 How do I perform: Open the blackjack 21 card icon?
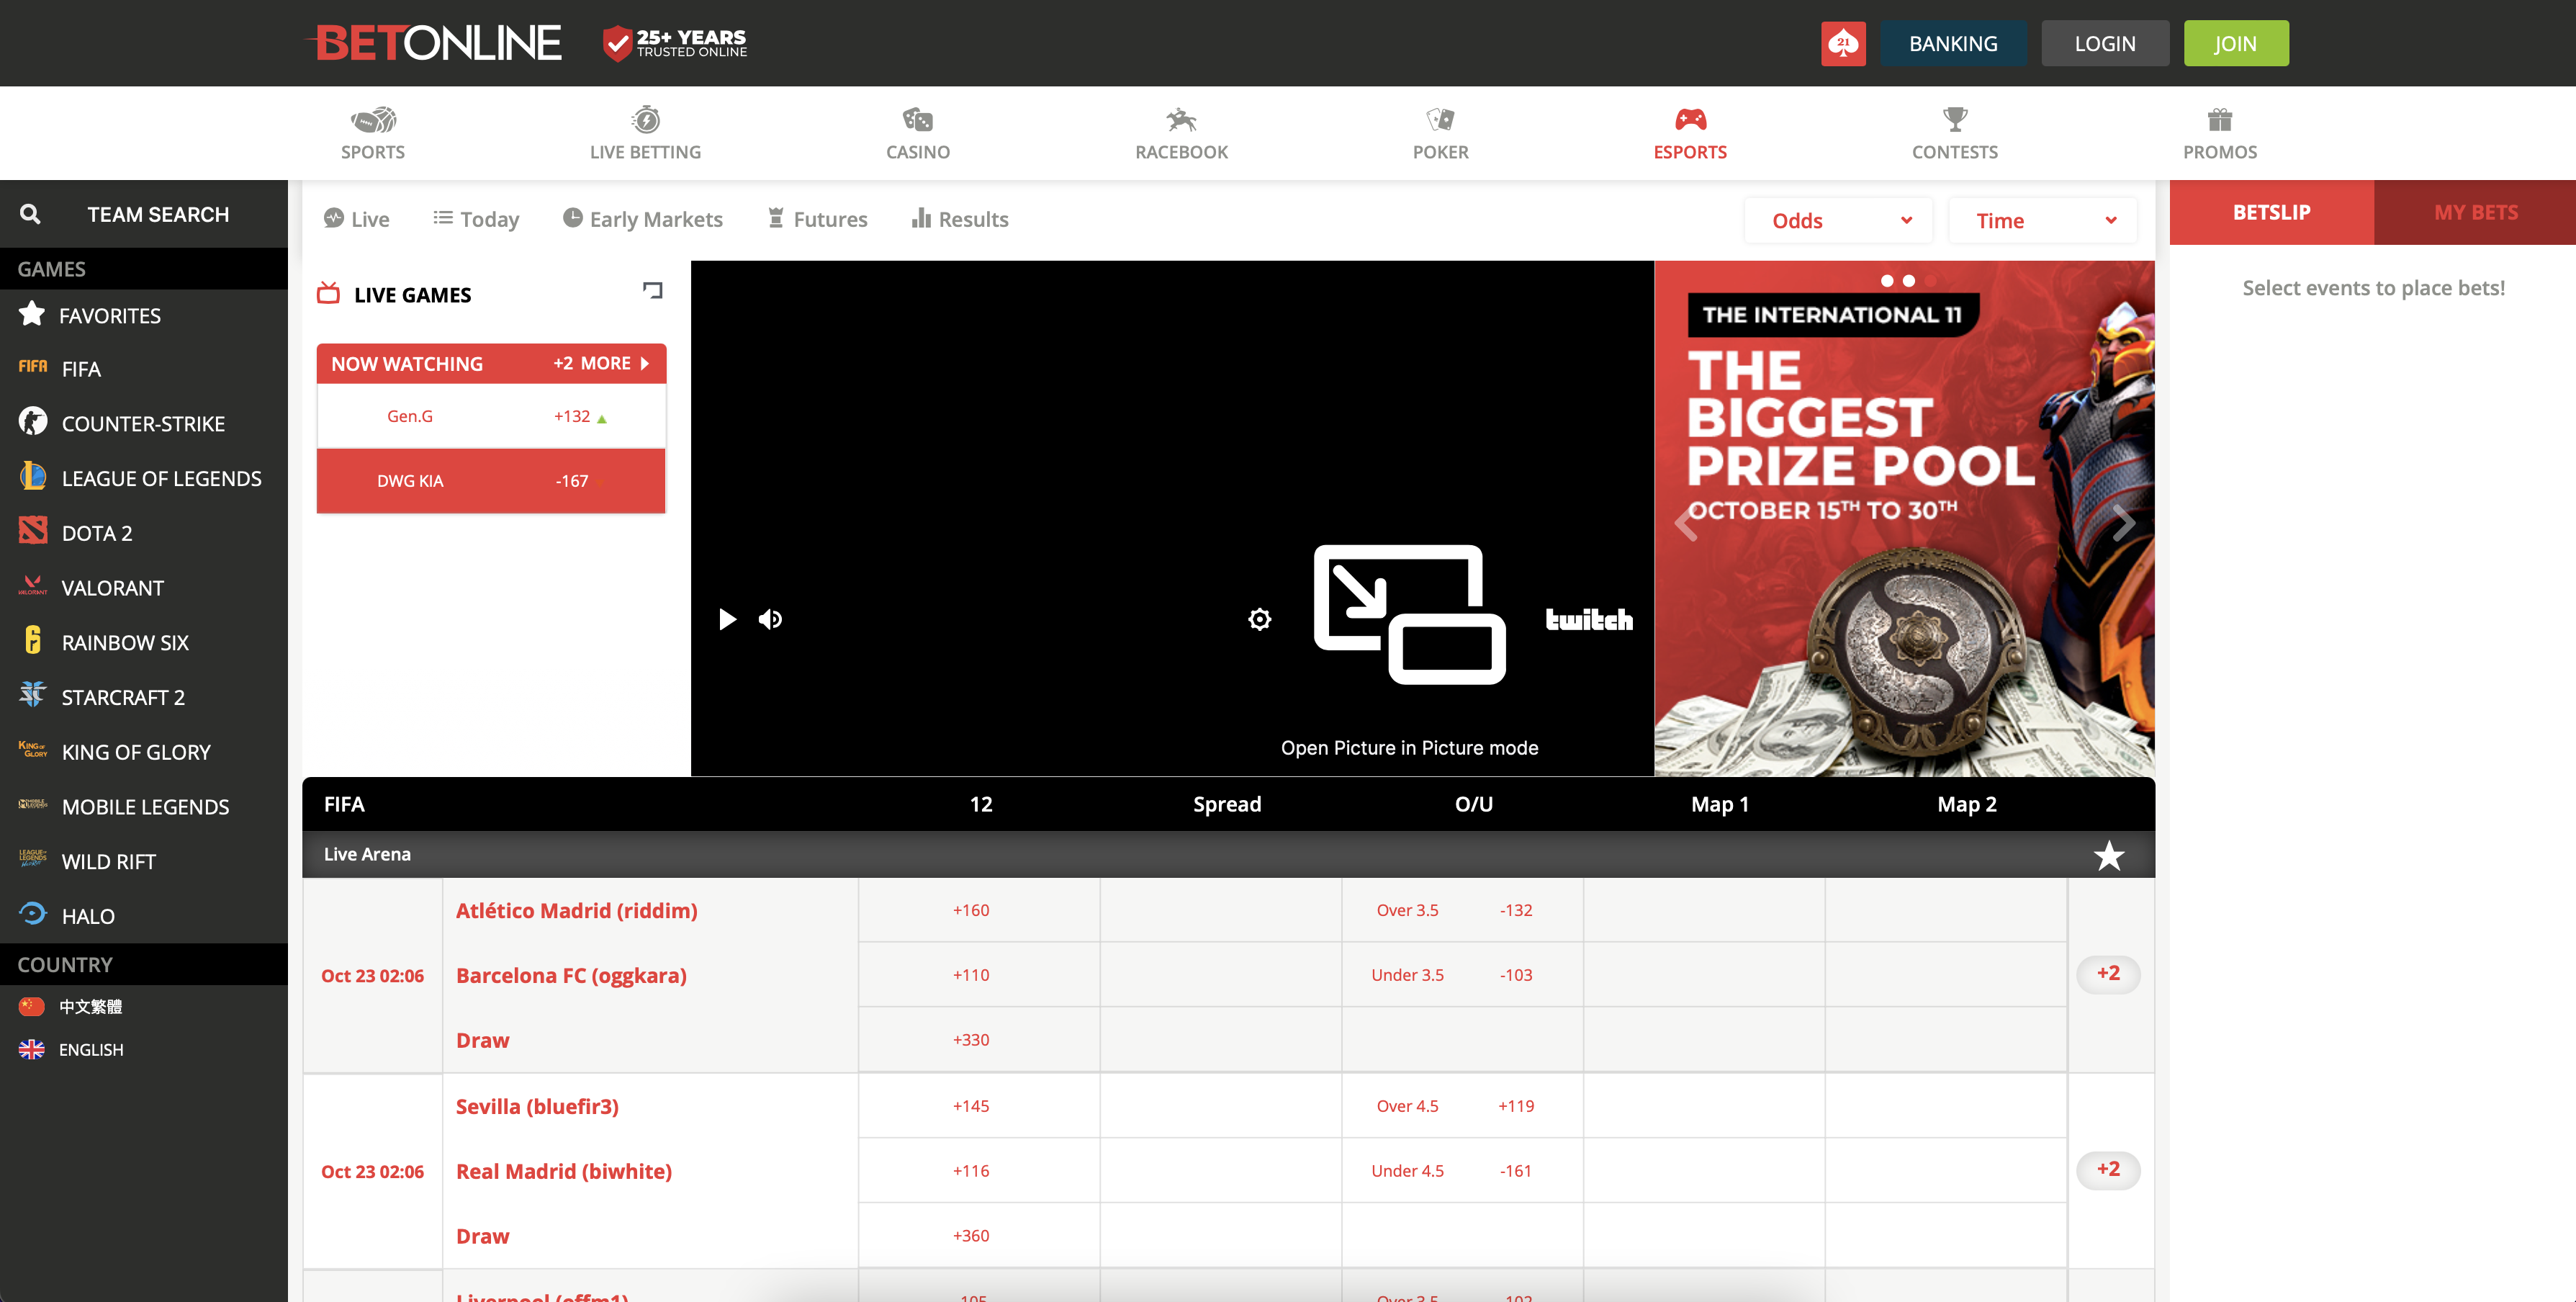point(1843,43)
